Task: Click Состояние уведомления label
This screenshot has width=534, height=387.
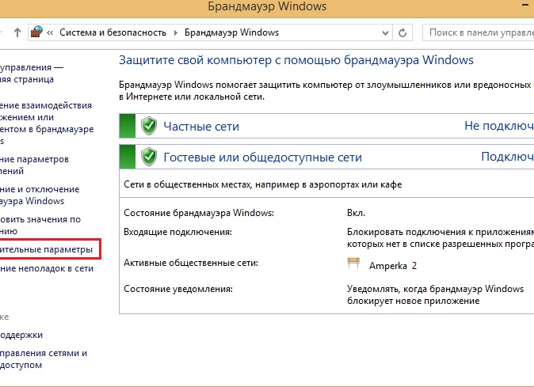Action: point(178,289)
